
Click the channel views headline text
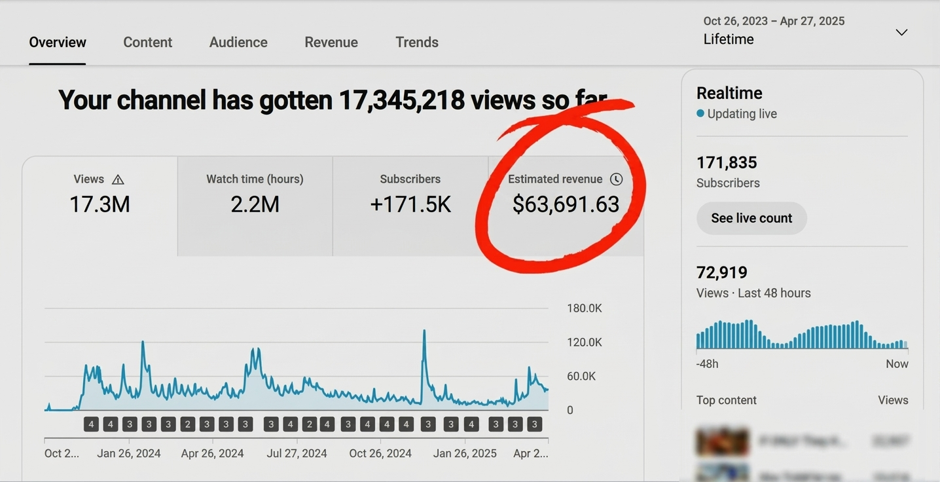pyautogui.click(x=333, y=100)
